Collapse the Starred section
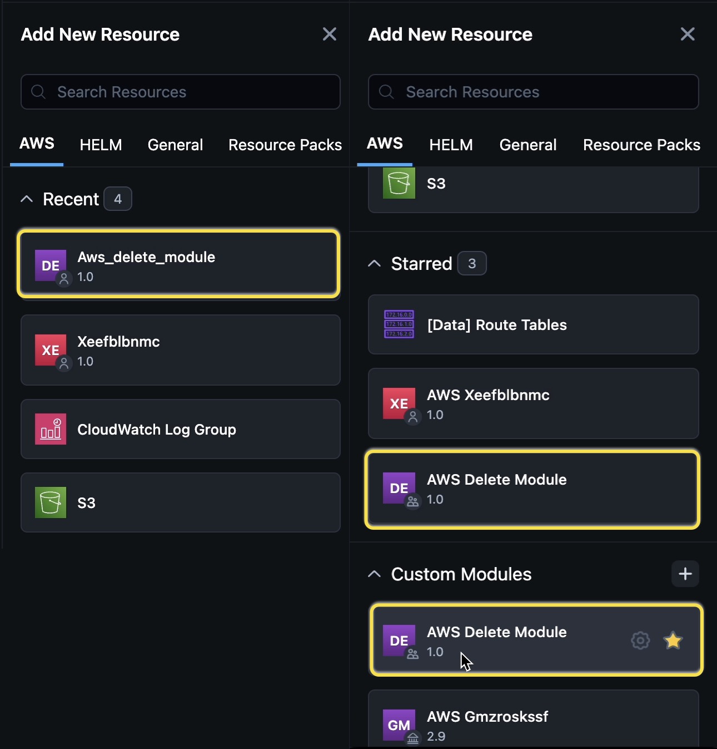Image resolution: width=717 pixels, height=749 pixels. coord(375,263)
